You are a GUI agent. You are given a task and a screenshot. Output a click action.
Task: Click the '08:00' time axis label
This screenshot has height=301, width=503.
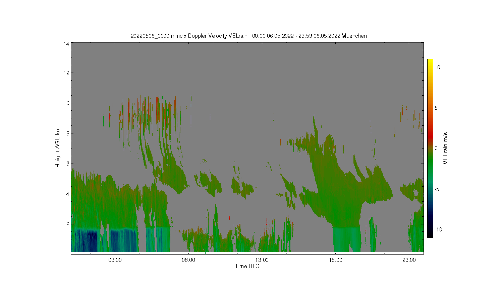click(x=188, y=260)
